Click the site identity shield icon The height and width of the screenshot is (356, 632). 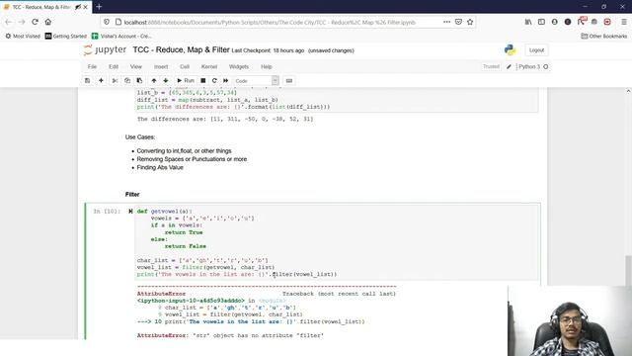pos(107,22)
